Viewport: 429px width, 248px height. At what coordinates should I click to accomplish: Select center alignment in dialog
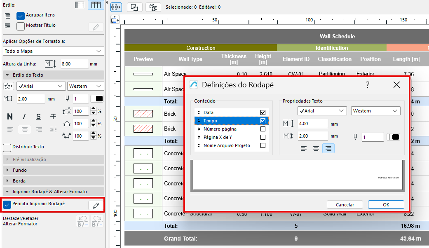[x=316, y=149]
